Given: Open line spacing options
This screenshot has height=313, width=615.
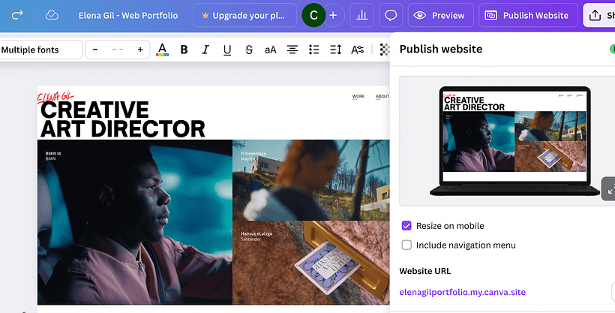Looking at the screenshot, I should (336, 50).
